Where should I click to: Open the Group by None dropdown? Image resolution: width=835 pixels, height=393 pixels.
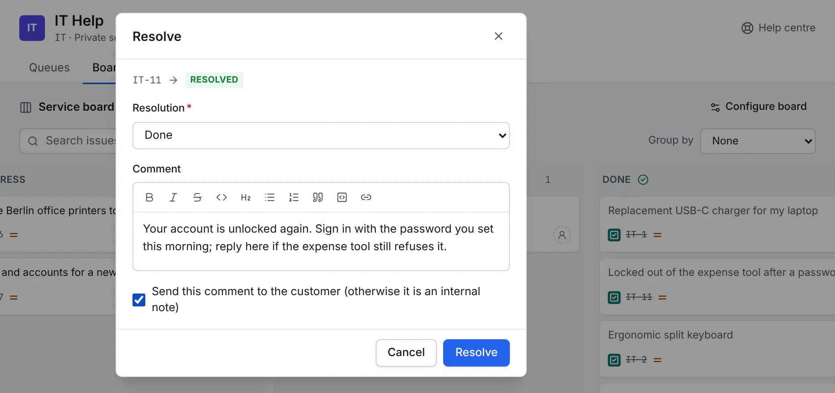758,141
